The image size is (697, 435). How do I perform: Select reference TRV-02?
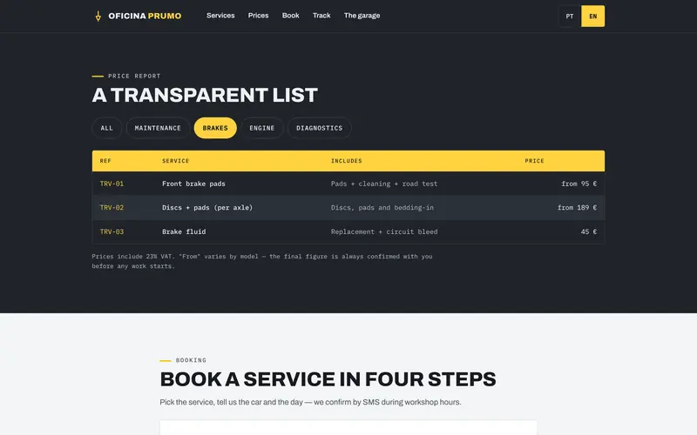112,208
